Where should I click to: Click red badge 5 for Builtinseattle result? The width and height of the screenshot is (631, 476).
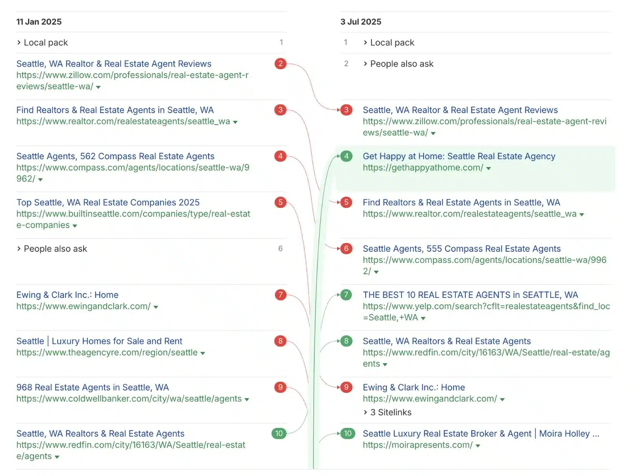pyautogui.click(x=280, y=203)
